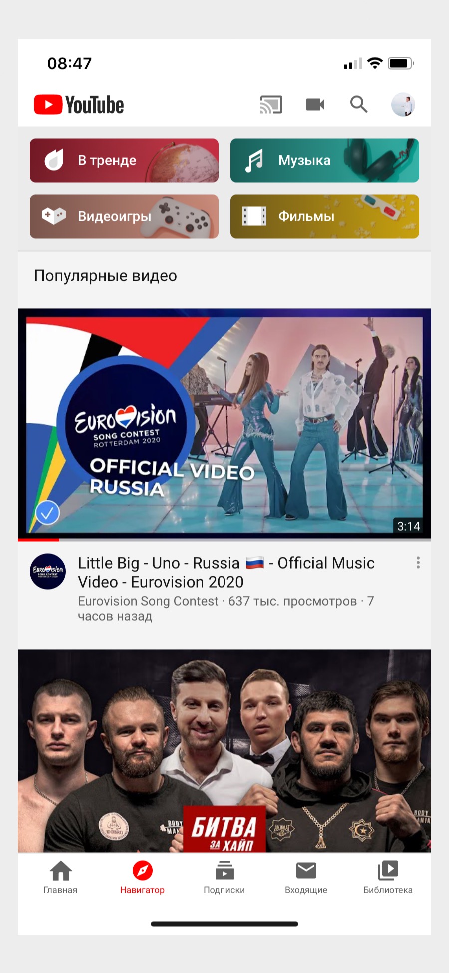Play the Битва за хайп video thumbnail
449x973 pixels.
(x=224, y=751)
